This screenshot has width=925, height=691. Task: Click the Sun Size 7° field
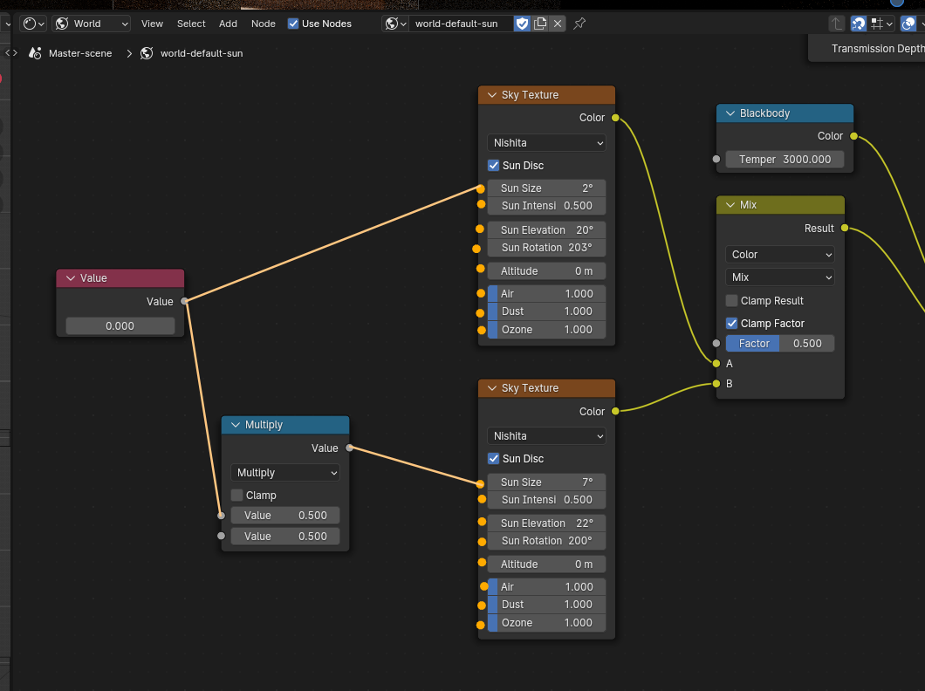(x=546, y=482)
